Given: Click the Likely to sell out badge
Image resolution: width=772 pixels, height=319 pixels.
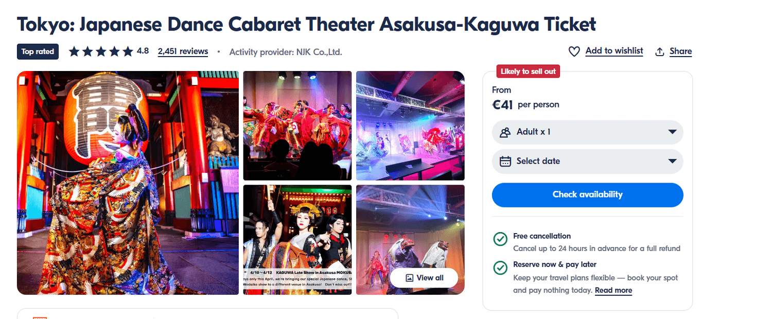Looking at the screenshot, I should coord(528,72).
